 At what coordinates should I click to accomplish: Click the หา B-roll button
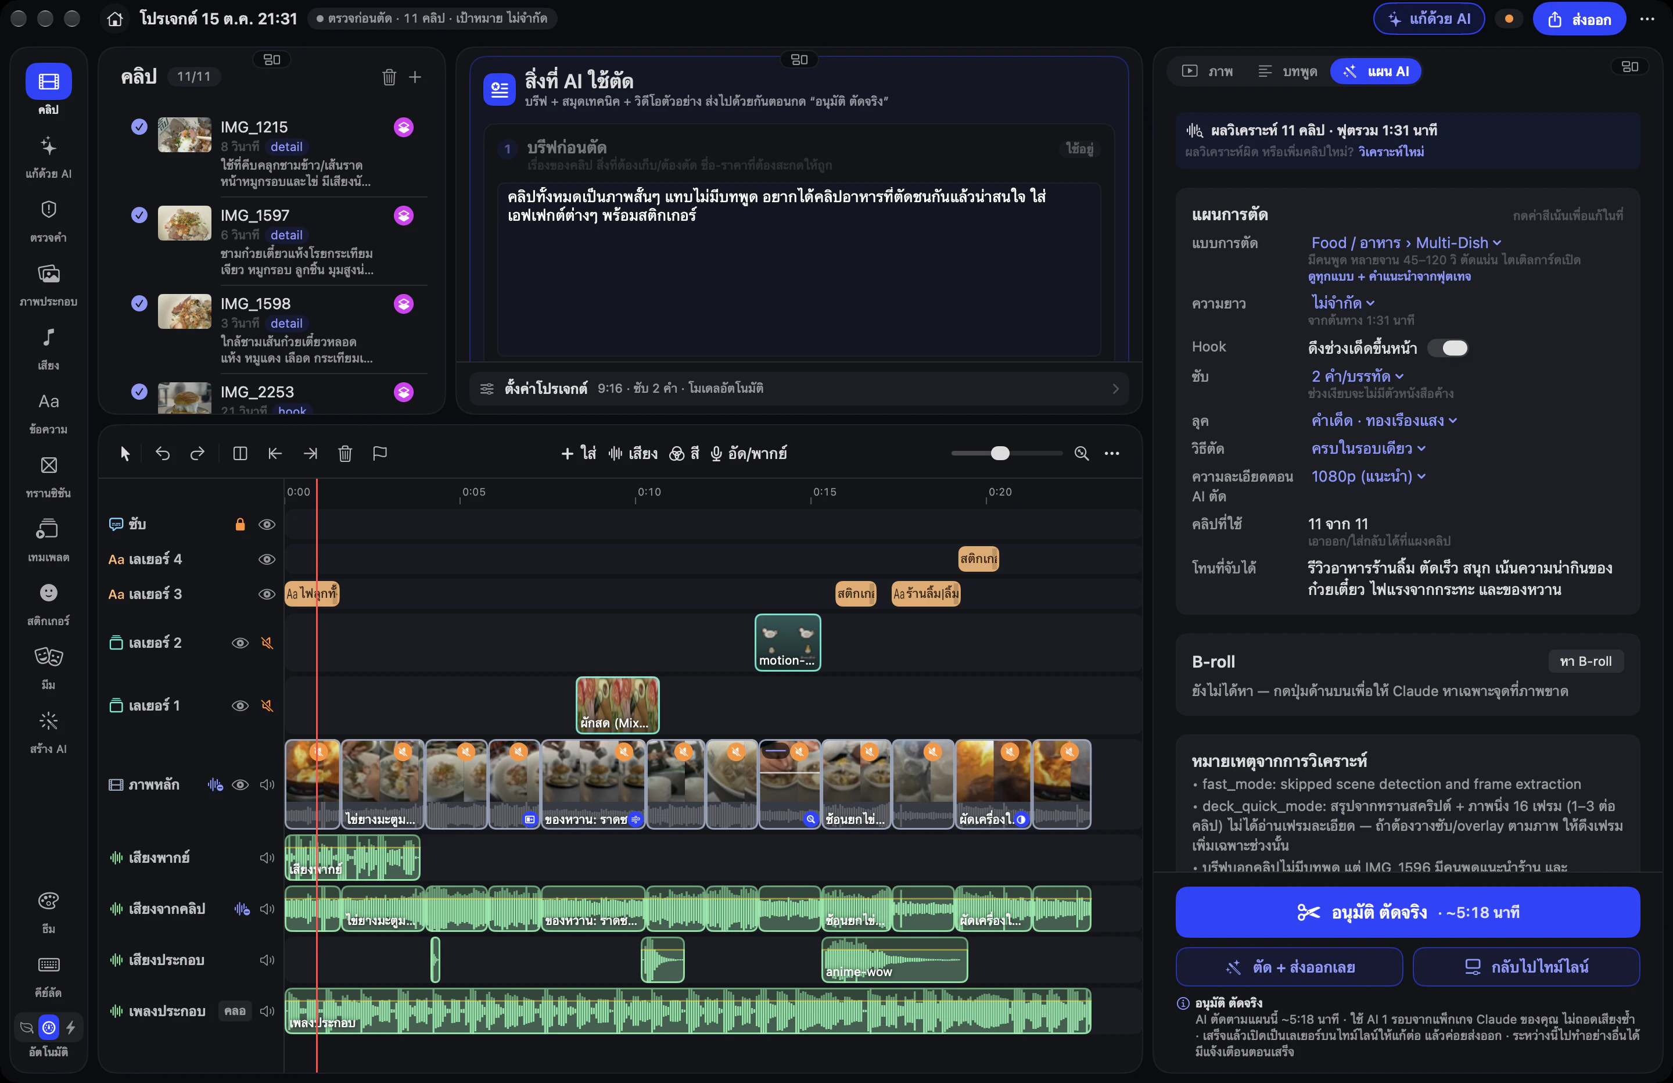pyautogui.click(x=1586, y=662)
